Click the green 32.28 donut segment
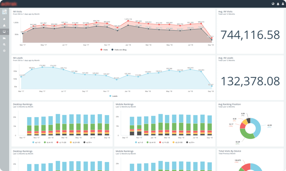 coord(246,134)
